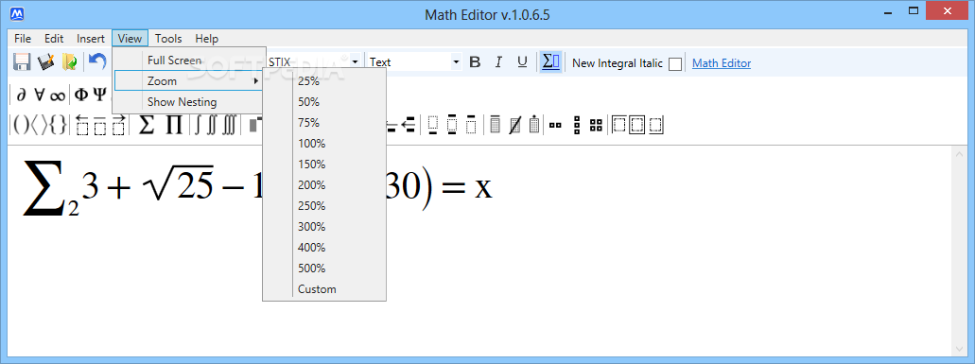Insert left arrow over box decoration
Image resolution: width=975 pixels, height=364 pixels.
pyautogui.click(x=82, y=125)
